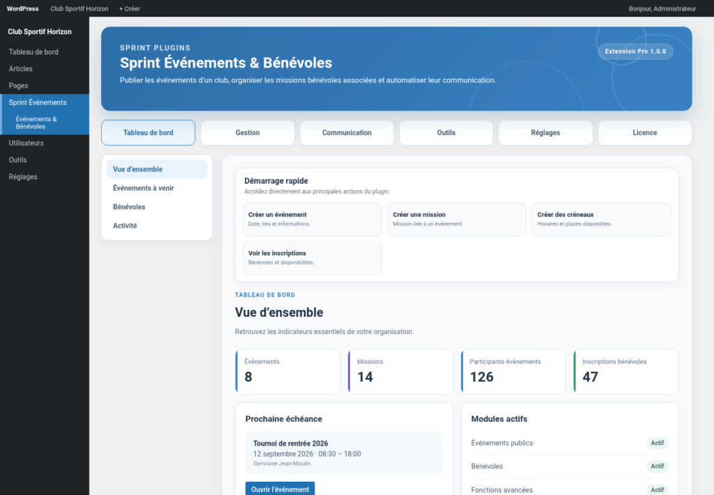Viewport: 714px width, 495px height.
Task: Open Outils in the left sidebar
Action: (x=45, y=159)
